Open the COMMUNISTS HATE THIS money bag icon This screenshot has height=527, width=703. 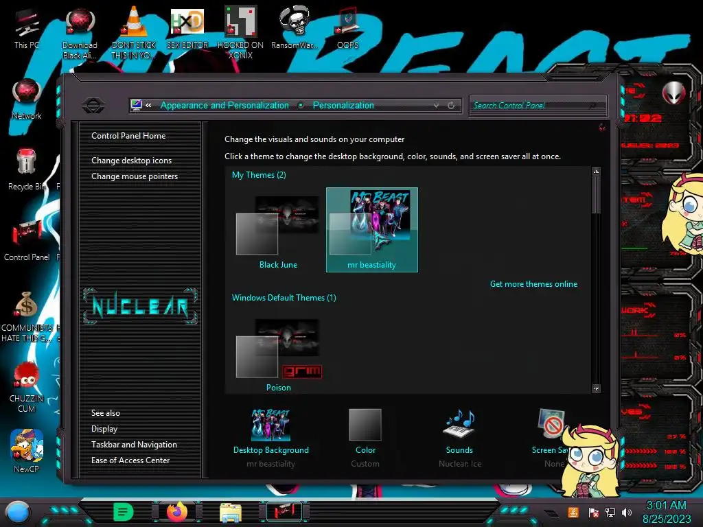(27, 317)
